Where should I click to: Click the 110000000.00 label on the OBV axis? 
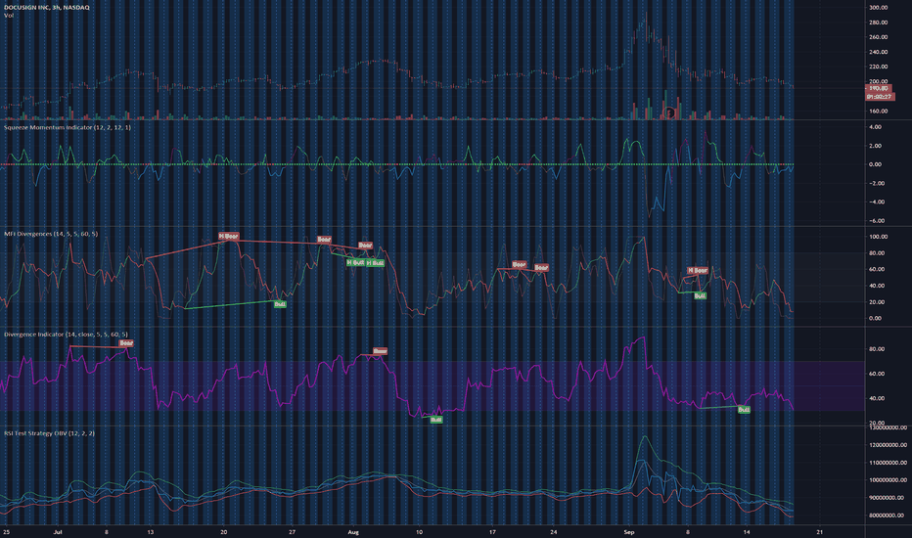point(888,463)
